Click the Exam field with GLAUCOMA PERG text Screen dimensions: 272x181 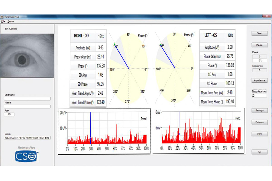[x=27, y=138]
